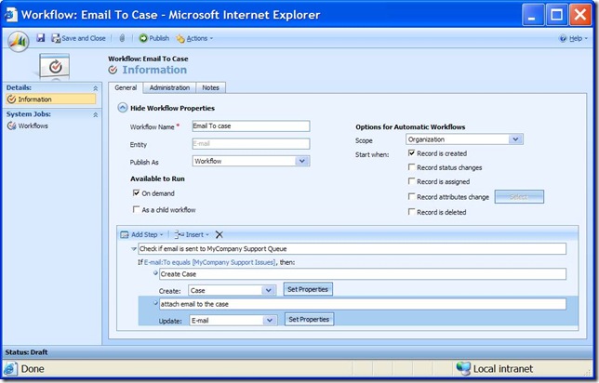Click the paperclip attachment icon
Image resolution: width=599 pixels, height=383 pixels.
tap(122, 38)
